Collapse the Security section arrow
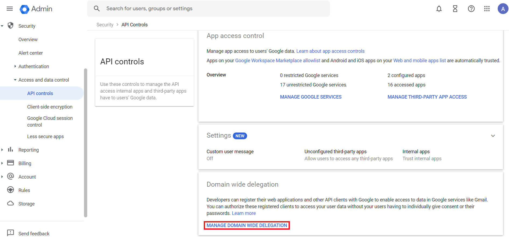Image resolution: width=509 pixels, height=237 pixels. [2, 26]
